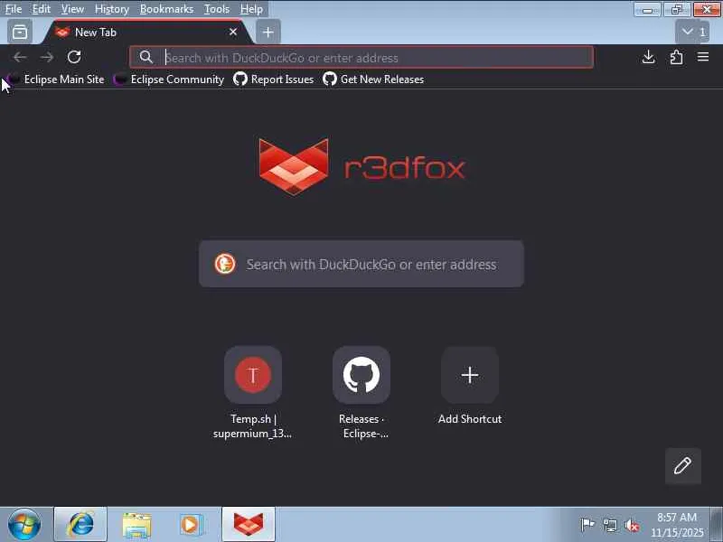Open the hamburger application menu

[x=703, y=57]
